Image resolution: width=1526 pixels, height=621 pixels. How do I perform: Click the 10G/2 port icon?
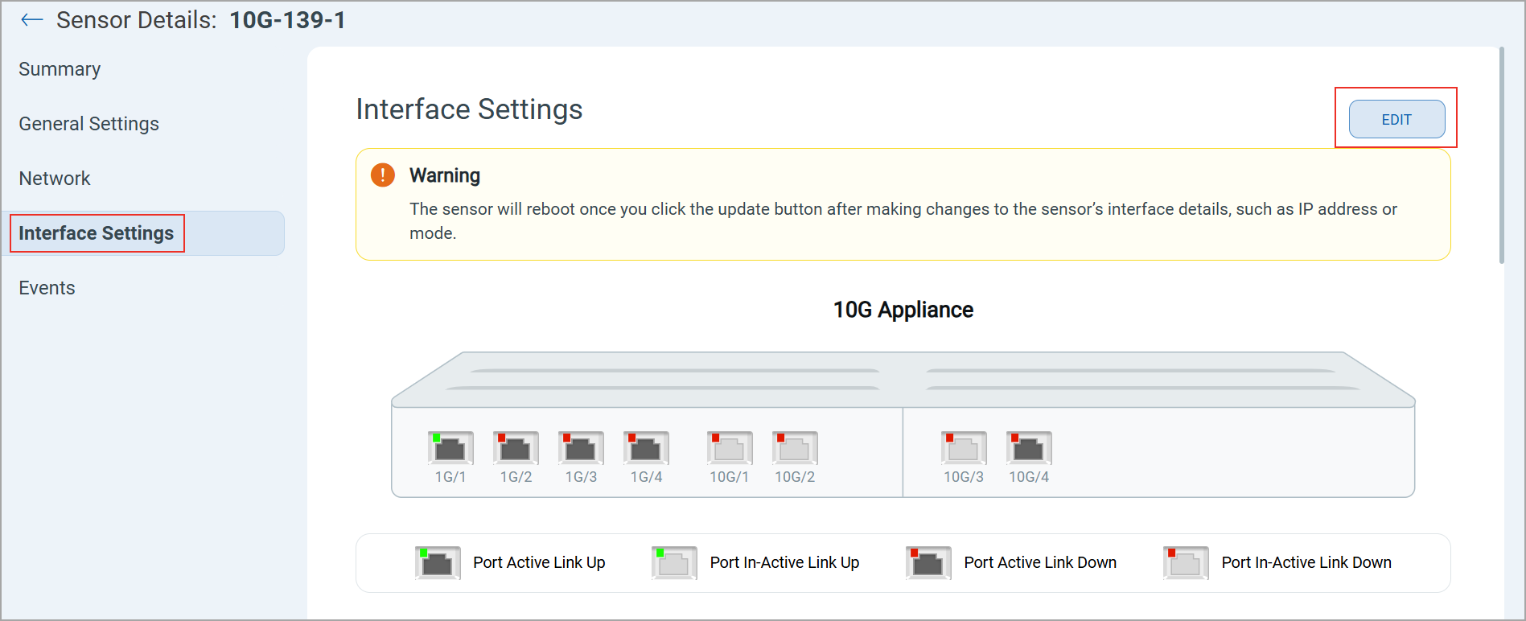pos(795,448)
